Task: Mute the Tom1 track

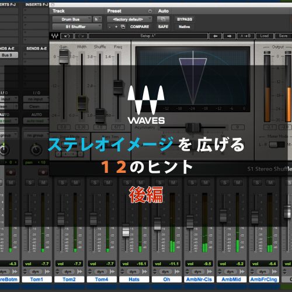Action: pos(43,183)
